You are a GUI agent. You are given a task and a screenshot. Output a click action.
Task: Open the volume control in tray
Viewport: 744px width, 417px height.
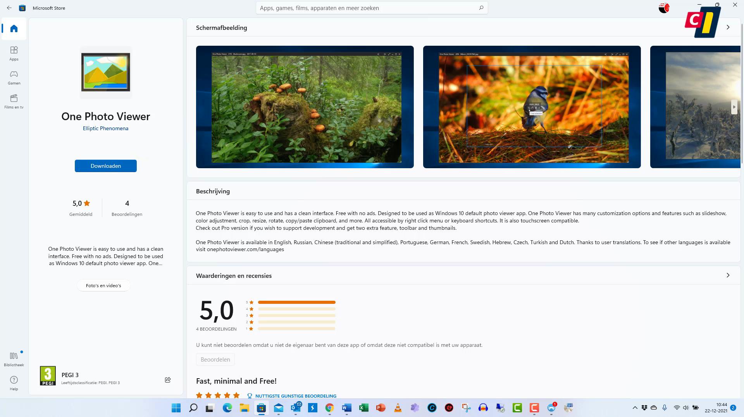[x=685, y=408]
